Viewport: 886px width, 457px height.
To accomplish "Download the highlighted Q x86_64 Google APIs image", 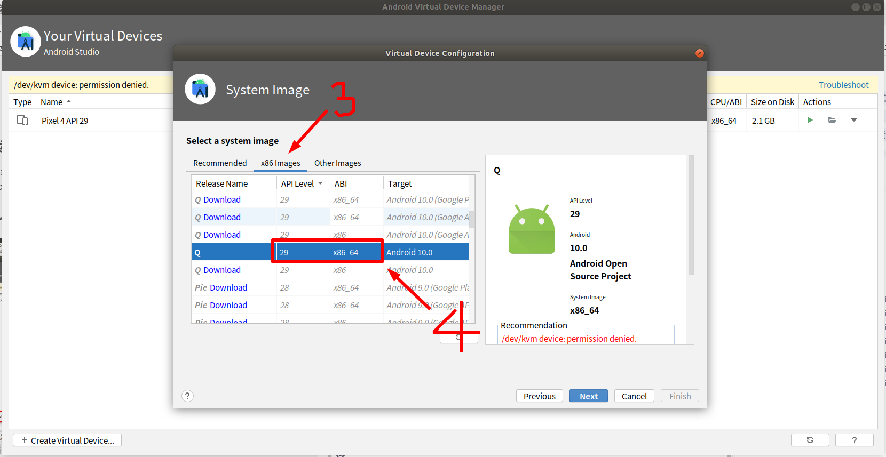I will pos(222,217).
